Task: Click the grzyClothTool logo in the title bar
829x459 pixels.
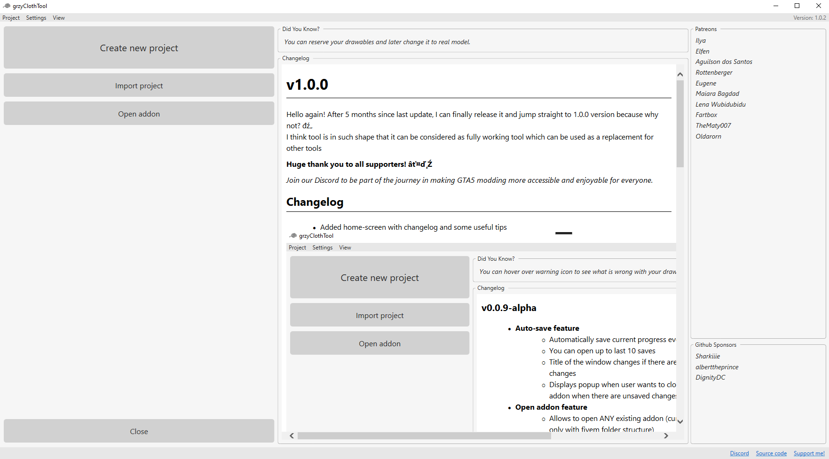Action: pos(6,6)
